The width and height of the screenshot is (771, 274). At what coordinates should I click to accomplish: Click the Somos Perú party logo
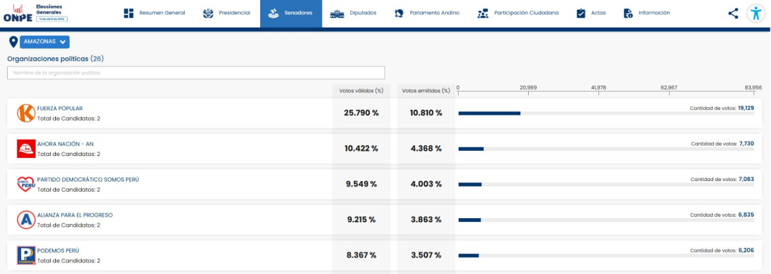coord(26,184)
